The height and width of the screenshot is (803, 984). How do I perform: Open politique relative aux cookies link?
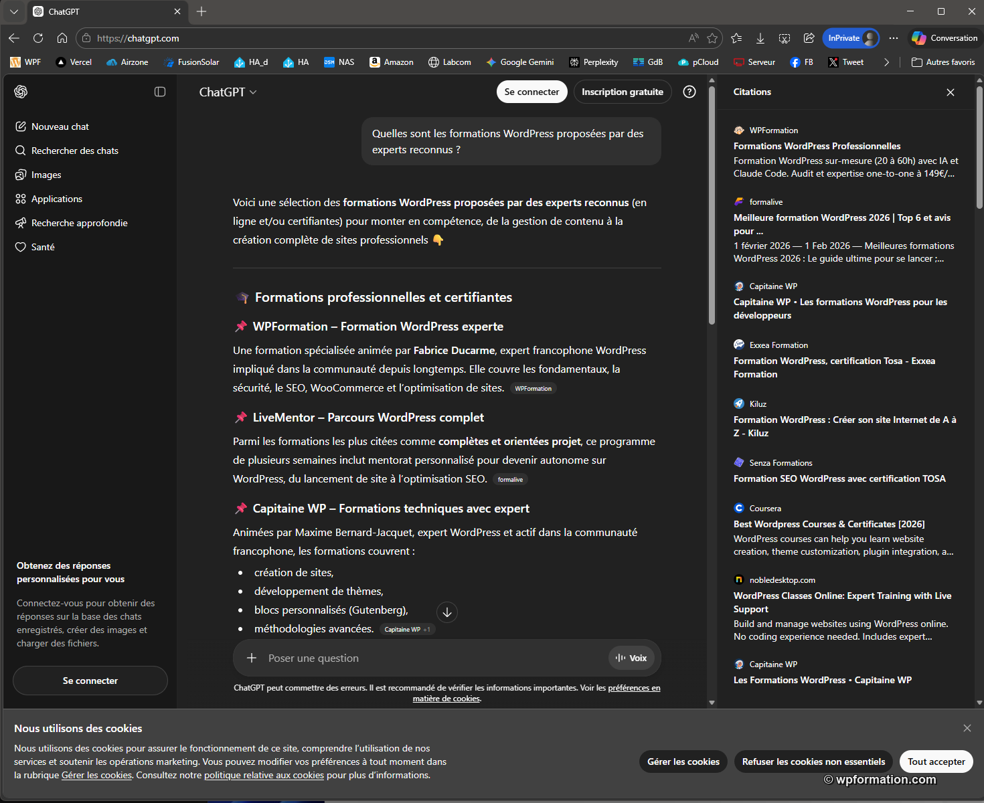coord(264,775)
